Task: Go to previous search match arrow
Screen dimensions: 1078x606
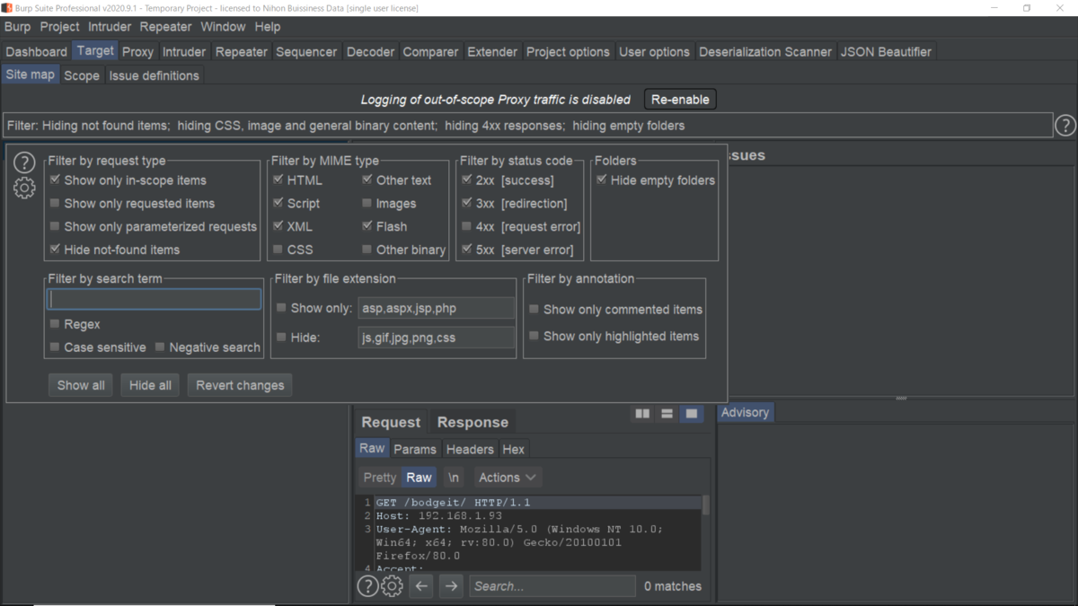Action: (x=421, y=586)
